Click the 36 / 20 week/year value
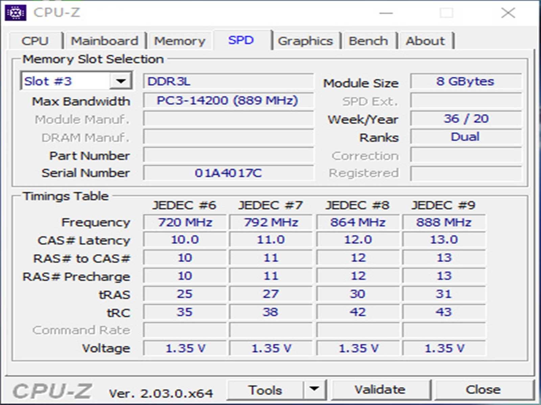The image size is (541, 405). pyautogui.click(x=466, y=119)
